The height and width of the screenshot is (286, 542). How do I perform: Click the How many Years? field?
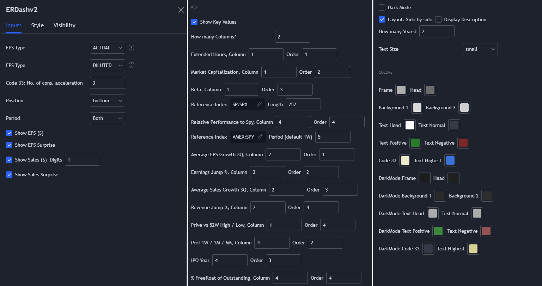tap(437, 31)
